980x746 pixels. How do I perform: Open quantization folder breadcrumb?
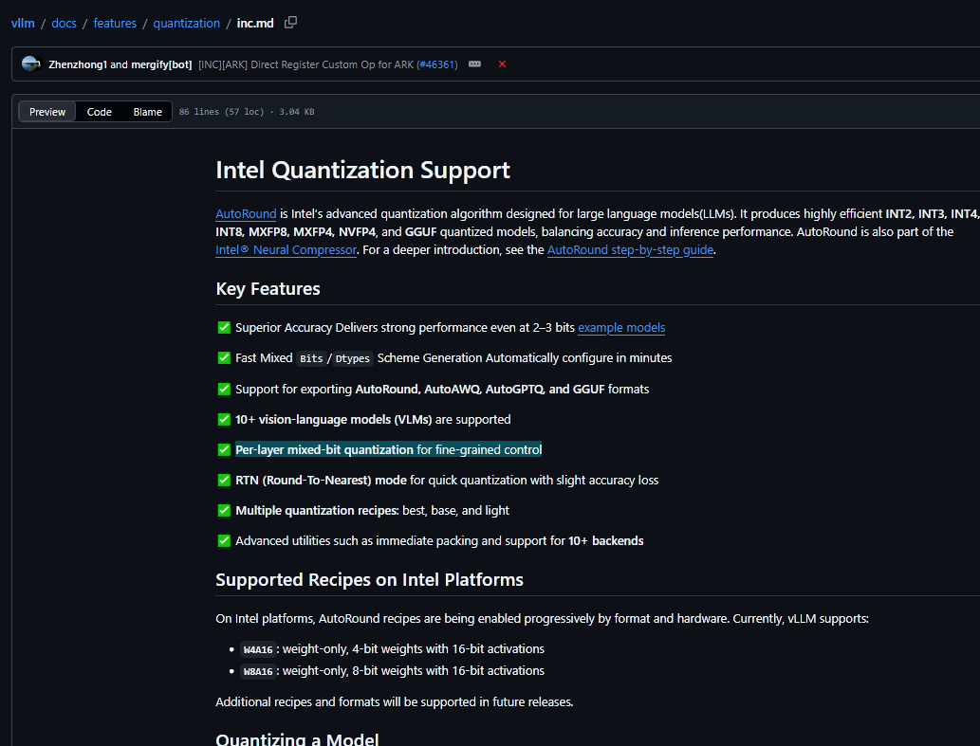[186, 23]
